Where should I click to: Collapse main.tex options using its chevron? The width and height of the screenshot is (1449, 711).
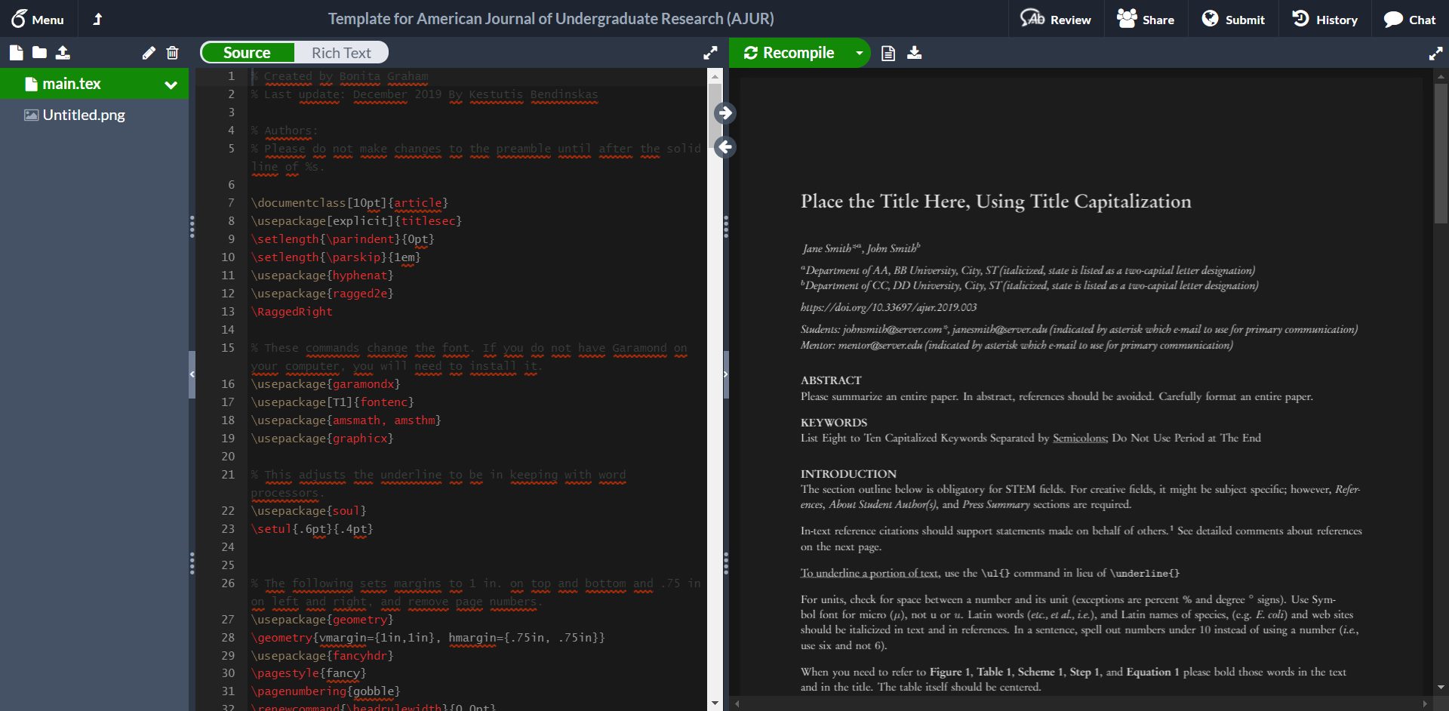[x=170, y=84]
